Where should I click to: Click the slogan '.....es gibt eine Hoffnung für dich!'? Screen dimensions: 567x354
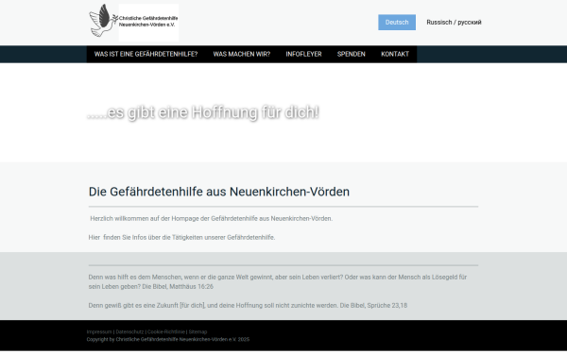pyautogui.click(x=203, y=112)
